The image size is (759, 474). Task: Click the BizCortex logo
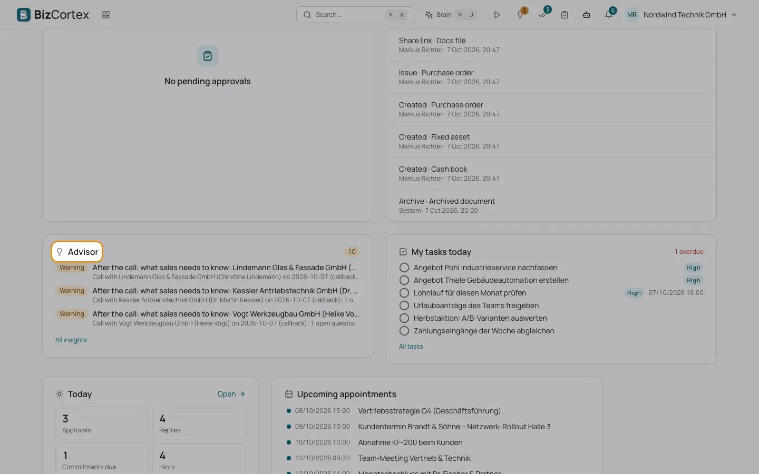point(53,15)
